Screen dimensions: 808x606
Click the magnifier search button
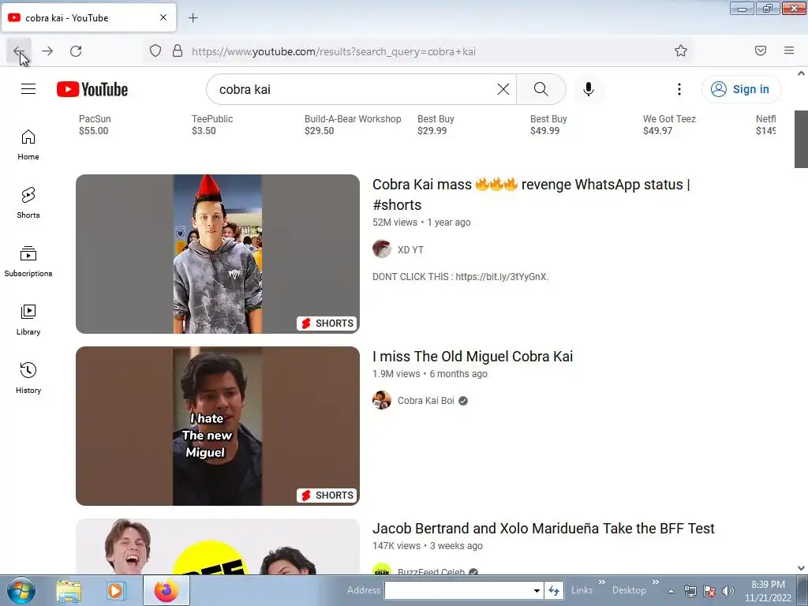point(541,89)
